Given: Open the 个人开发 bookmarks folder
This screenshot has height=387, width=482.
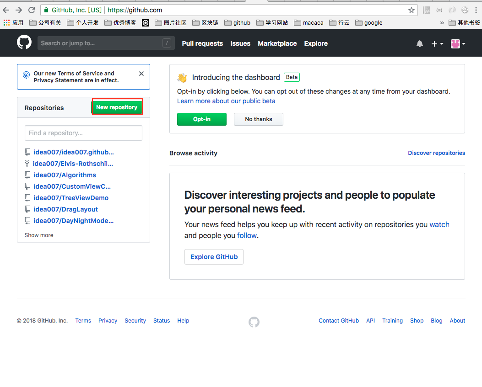Looking at the screenshot, I should click(x=83, y=23).
